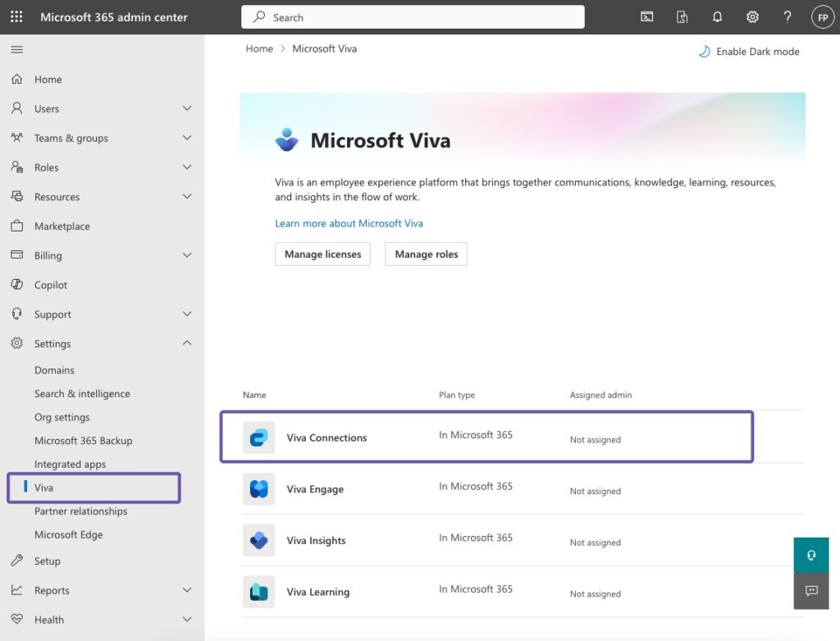The image size is (840, 641).
Task: Click the Health heart icon
Action: coord(16,619)
